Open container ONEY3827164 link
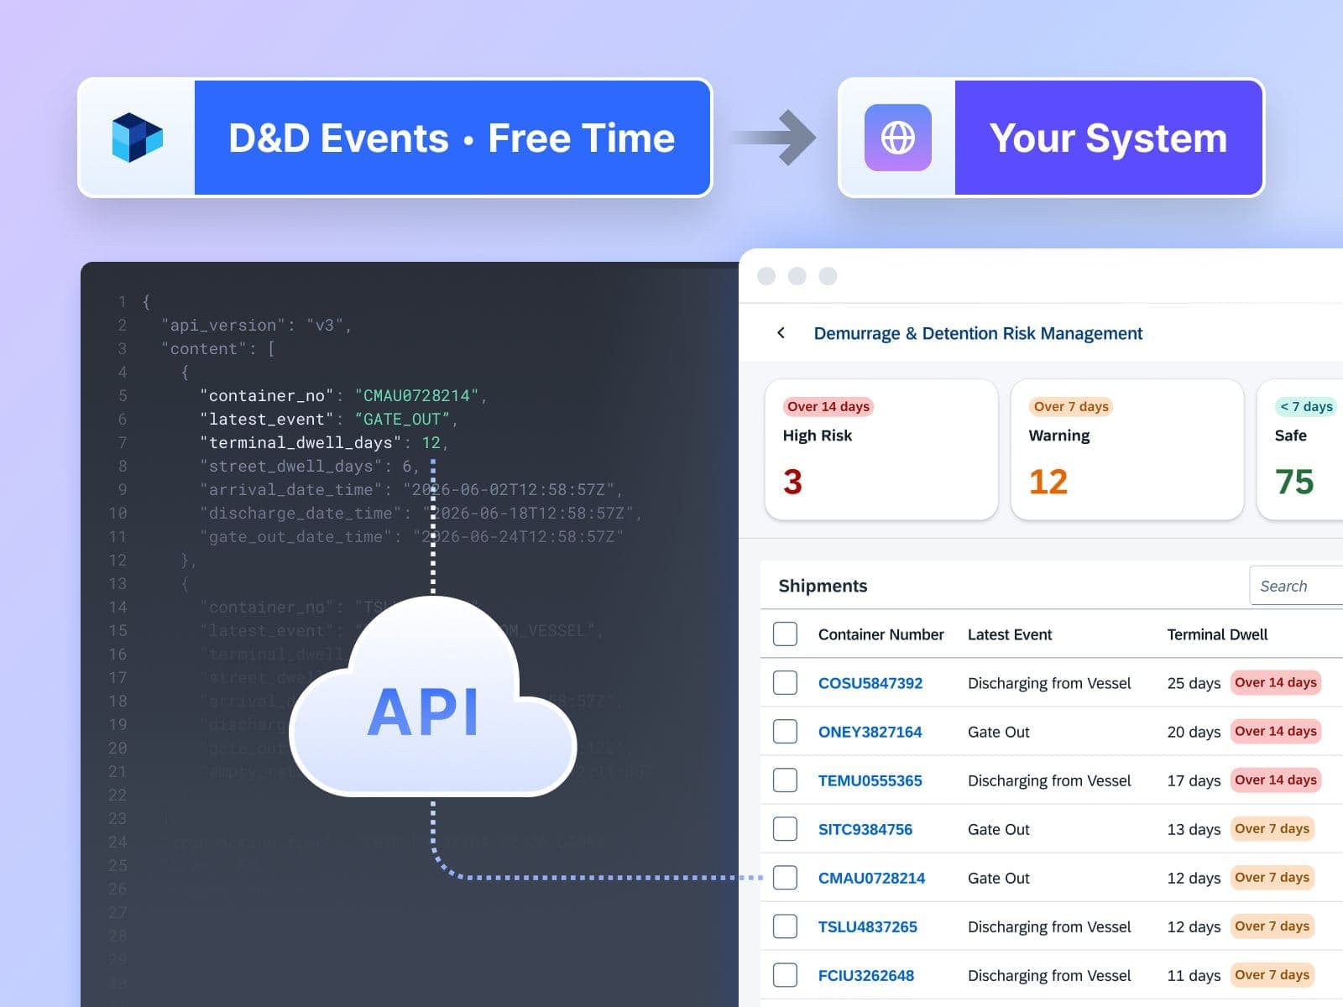This screenshot has width=1343, height=1007. tap(870, 732)
